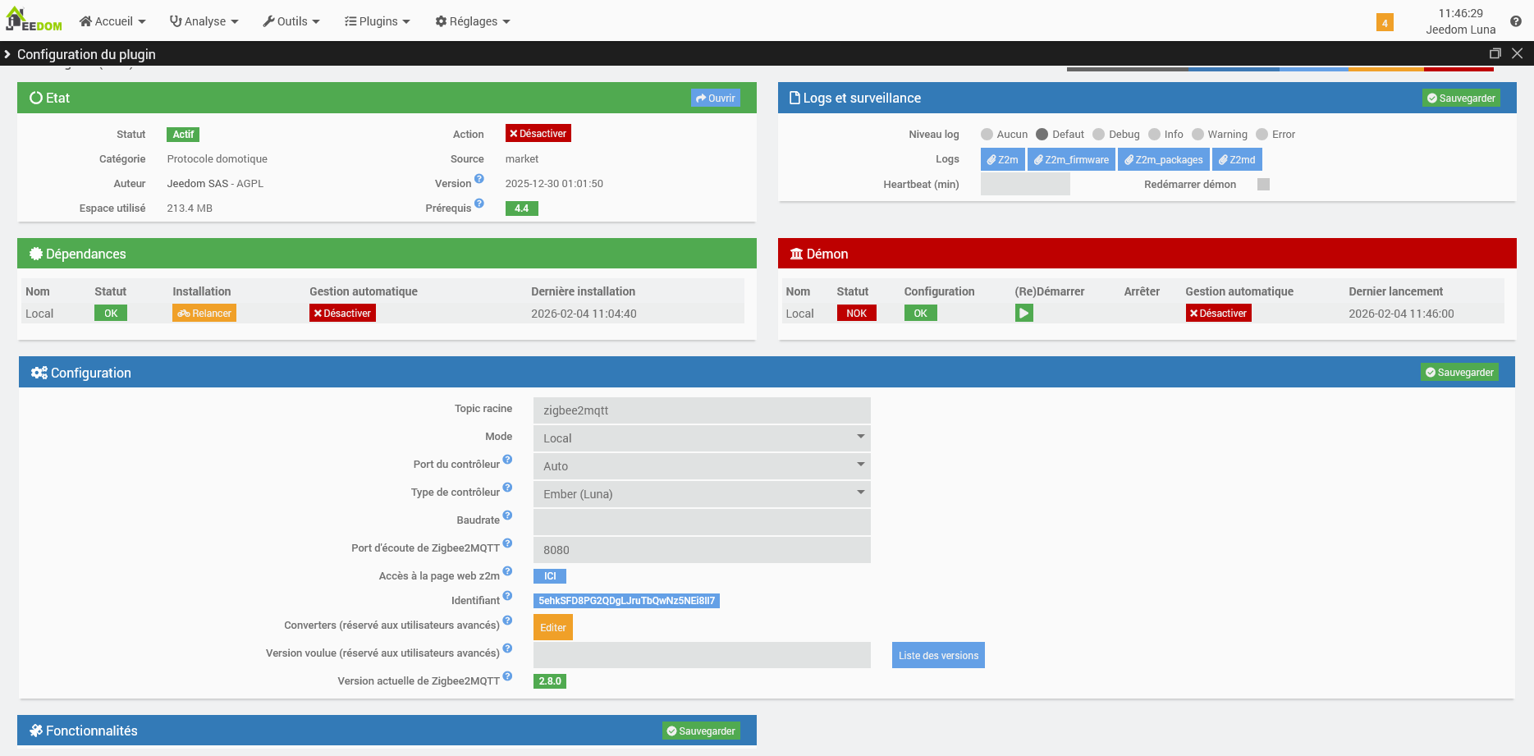Click the Baudrate input field
This screenshot has width=1534, height=756.
click(x=702, y=522)
